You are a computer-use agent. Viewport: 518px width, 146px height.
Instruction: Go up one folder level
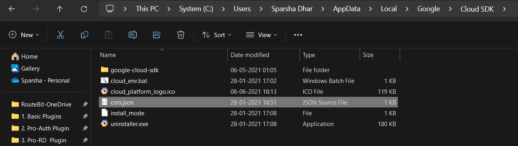point(60,8)
